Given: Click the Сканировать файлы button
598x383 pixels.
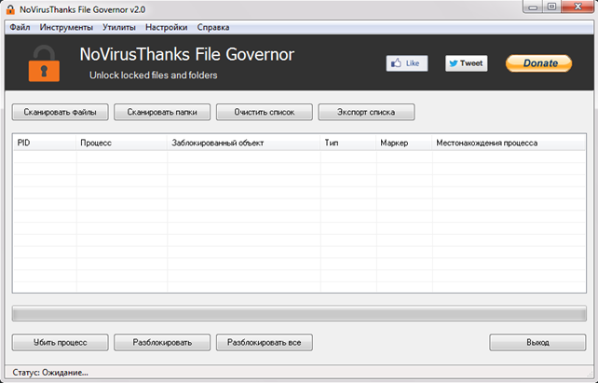Looking at the screenshot, I should [x=60, y=112].
